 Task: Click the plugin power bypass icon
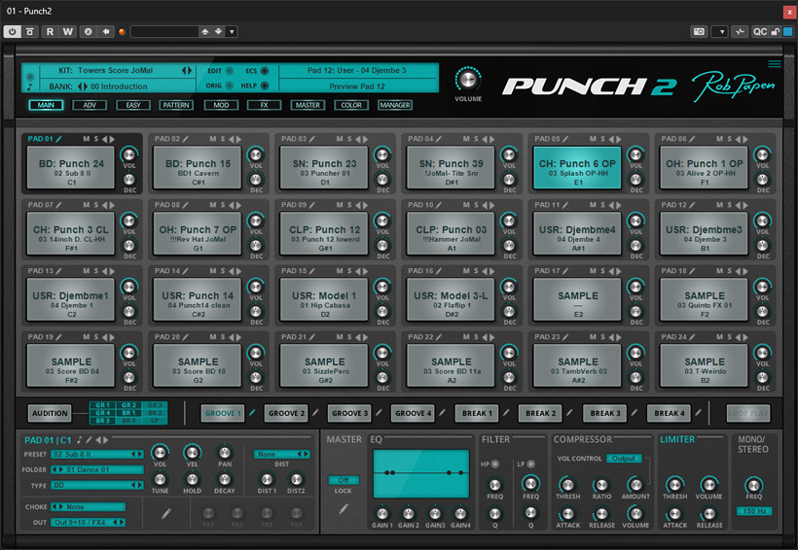tap(12, 31)
